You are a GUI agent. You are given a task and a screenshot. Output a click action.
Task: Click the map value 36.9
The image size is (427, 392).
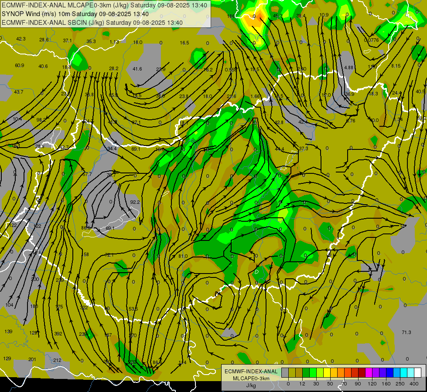350,94
